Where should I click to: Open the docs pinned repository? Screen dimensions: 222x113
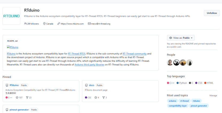coord(91,85)
